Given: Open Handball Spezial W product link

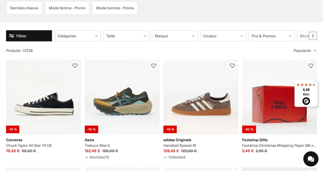Looking at the screenshot, I should 180,146.
